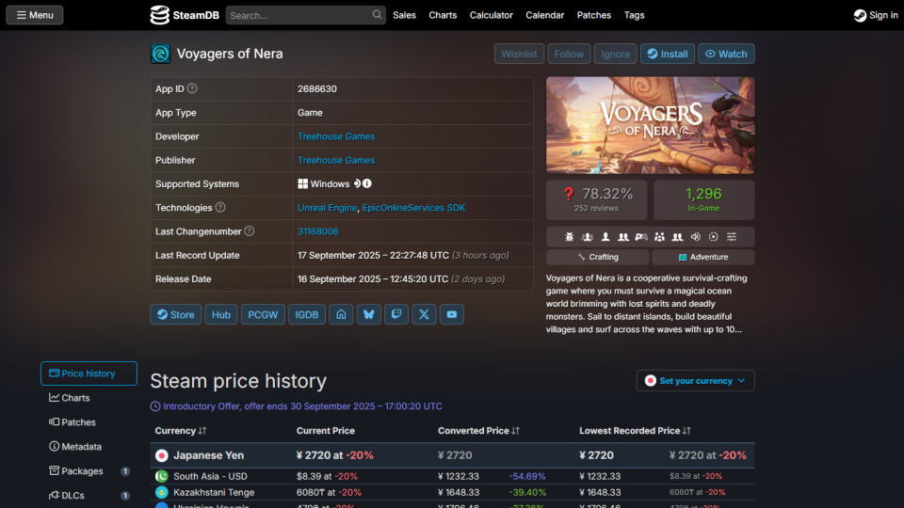
Task: Open changenumber 31168006
Action: coord(317,231)
